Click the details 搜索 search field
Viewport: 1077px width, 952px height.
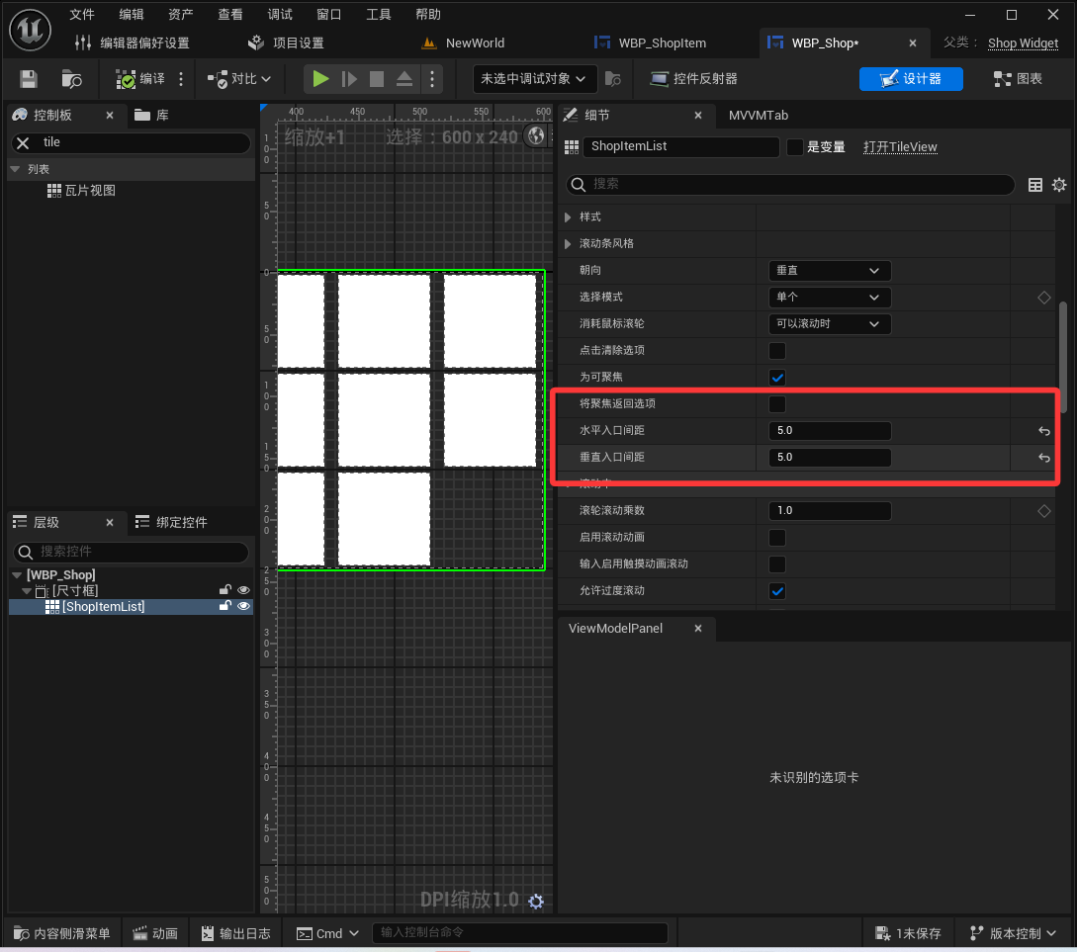click(790, 184)
